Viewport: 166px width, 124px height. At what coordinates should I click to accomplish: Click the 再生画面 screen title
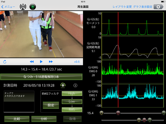click(83, 7)
